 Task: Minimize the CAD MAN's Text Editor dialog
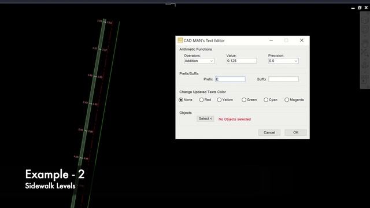point(271,40)
